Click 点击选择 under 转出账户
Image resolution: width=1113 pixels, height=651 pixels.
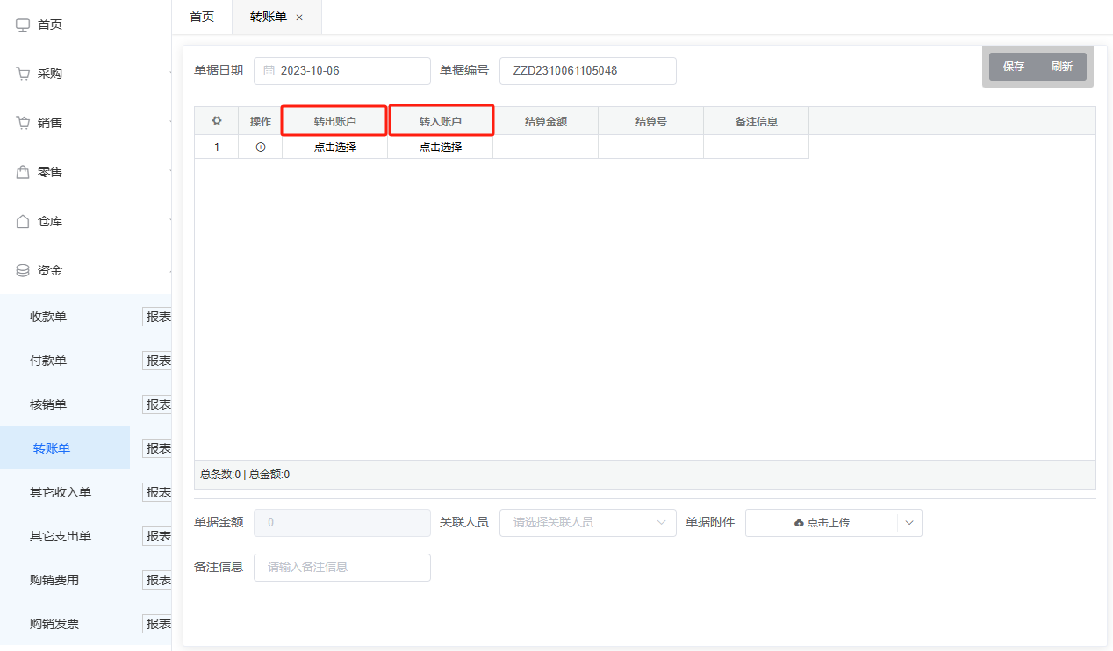[x=334, y=147]
